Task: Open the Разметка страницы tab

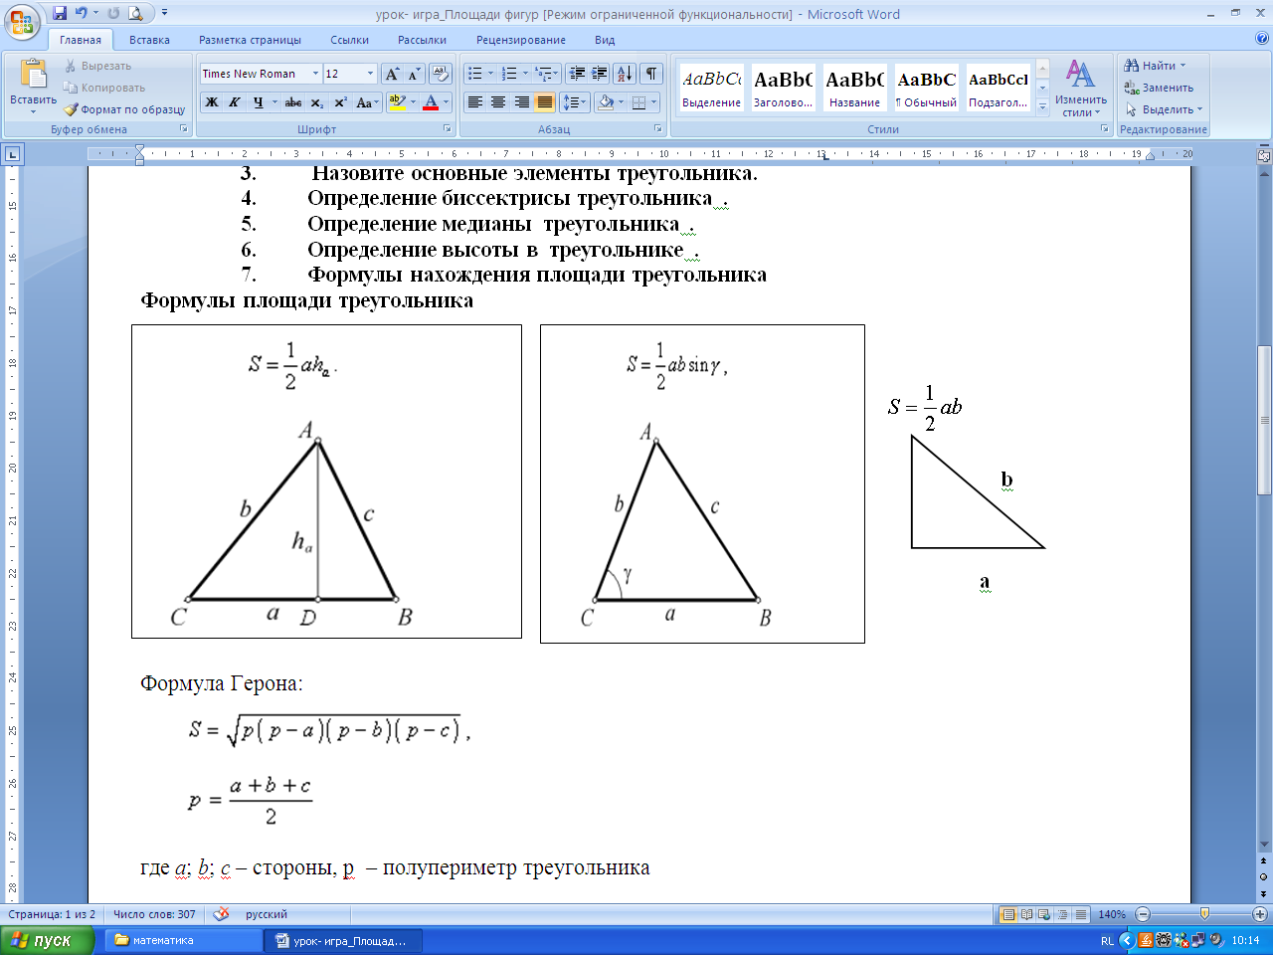Action: pyautogui.click(x=250, y=40)
